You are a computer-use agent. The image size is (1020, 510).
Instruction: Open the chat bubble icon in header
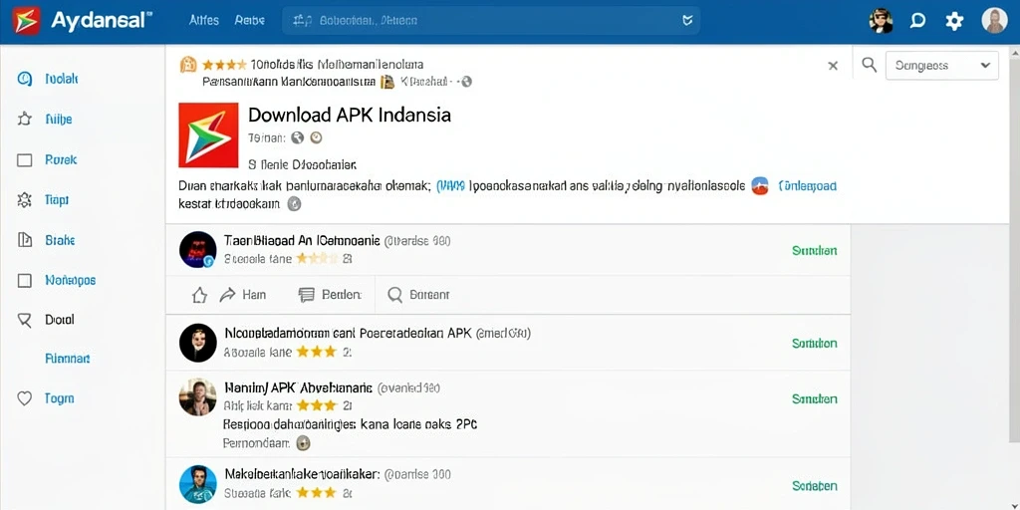pos(917,21)
